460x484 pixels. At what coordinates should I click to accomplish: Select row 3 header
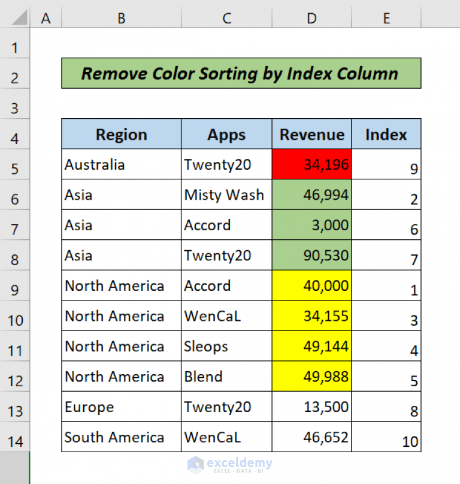click(x=15, y=104)
